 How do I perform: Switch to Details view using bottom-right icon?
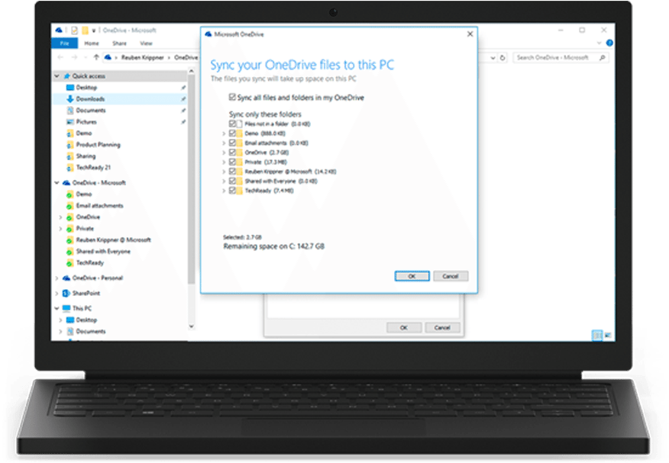coord(597,335)
